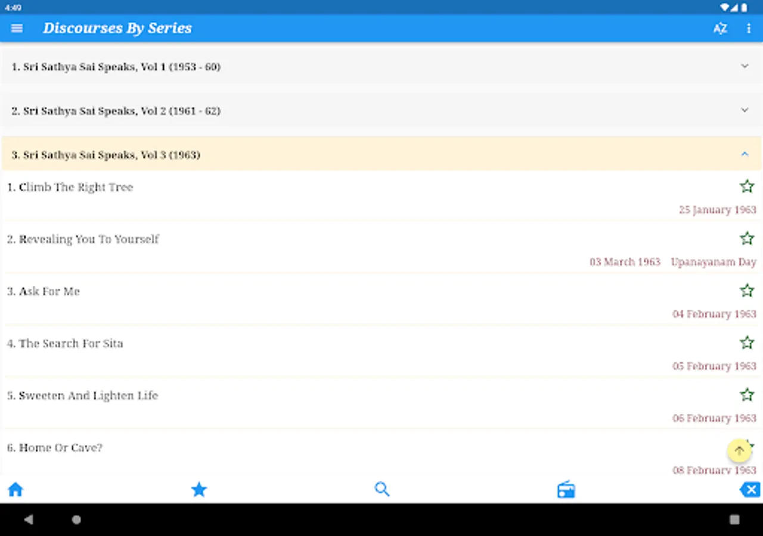Viewport: 763px width, 536px height.
Task: Tap the date '04 February 1963'
Action: pyautogui.click(x=715, y=314)
